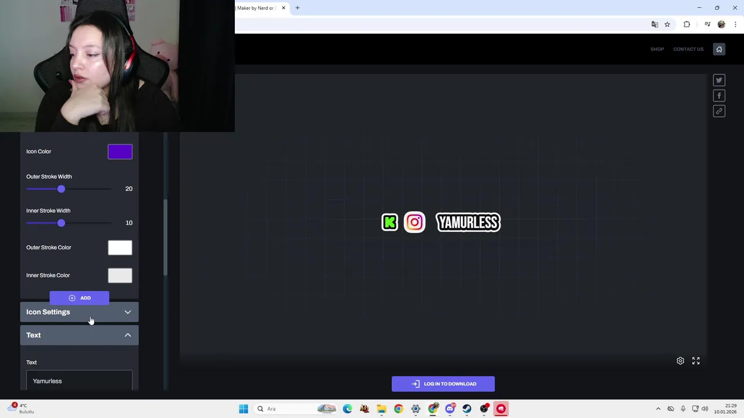Screen dimensions: 744x418
Task: Copy the share link icon
Action: [719, 111]
